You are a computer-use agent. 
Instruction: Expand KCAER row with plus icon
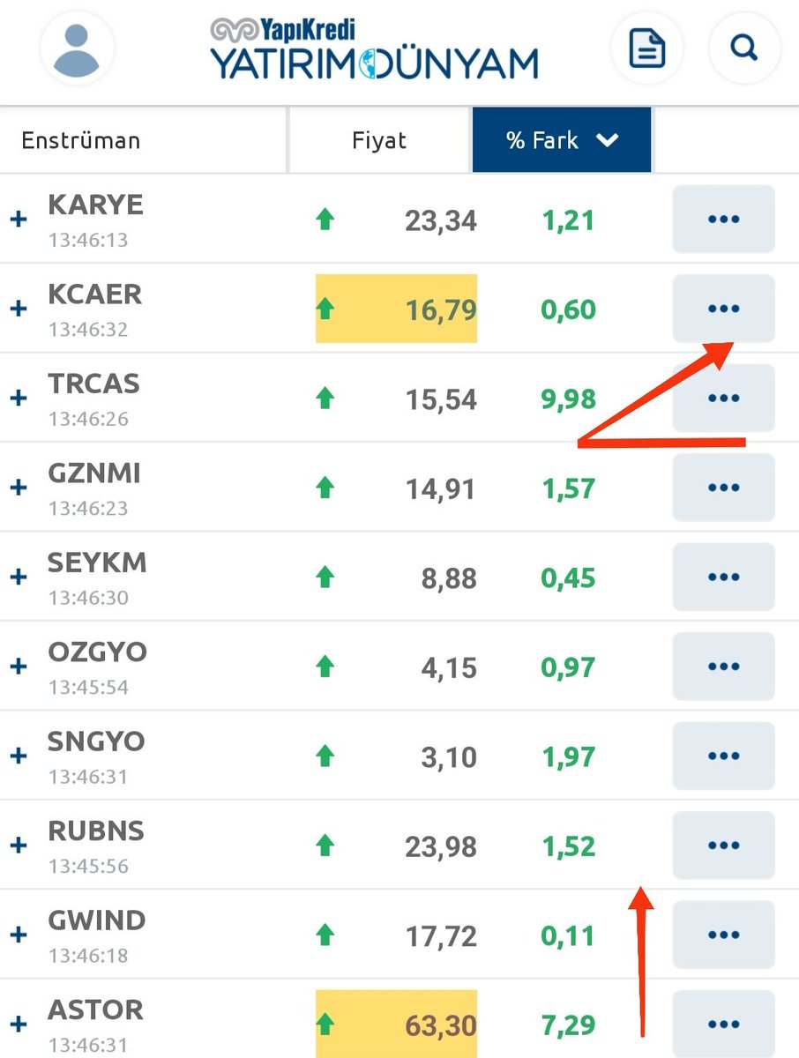[19, 309]
